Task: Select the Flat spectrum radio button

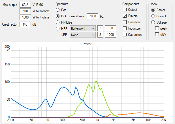Action: coord(57,10)
